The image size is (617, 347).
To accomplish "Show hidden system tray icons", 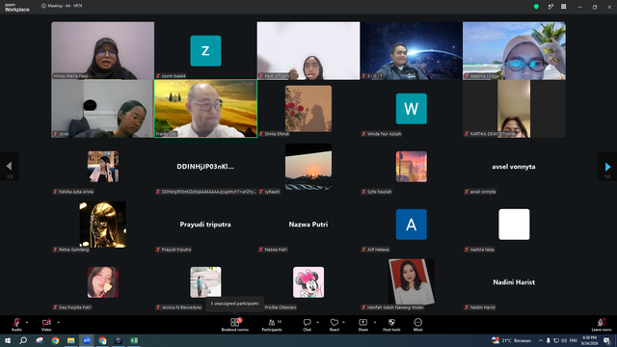I will pyautogui.click(x=541, y=340).
